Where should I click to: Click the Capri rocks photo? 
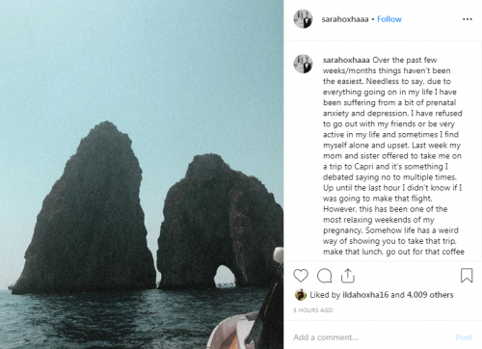(142, 174)
